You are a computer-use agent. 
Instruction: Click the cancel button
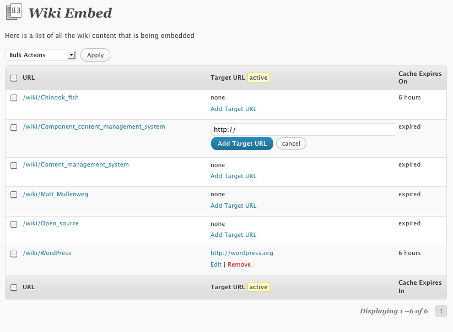coord(291,143)
